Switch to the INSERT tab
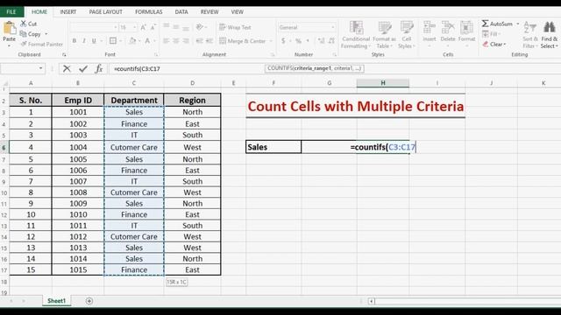The image size is (561, 315). (68, 11)
